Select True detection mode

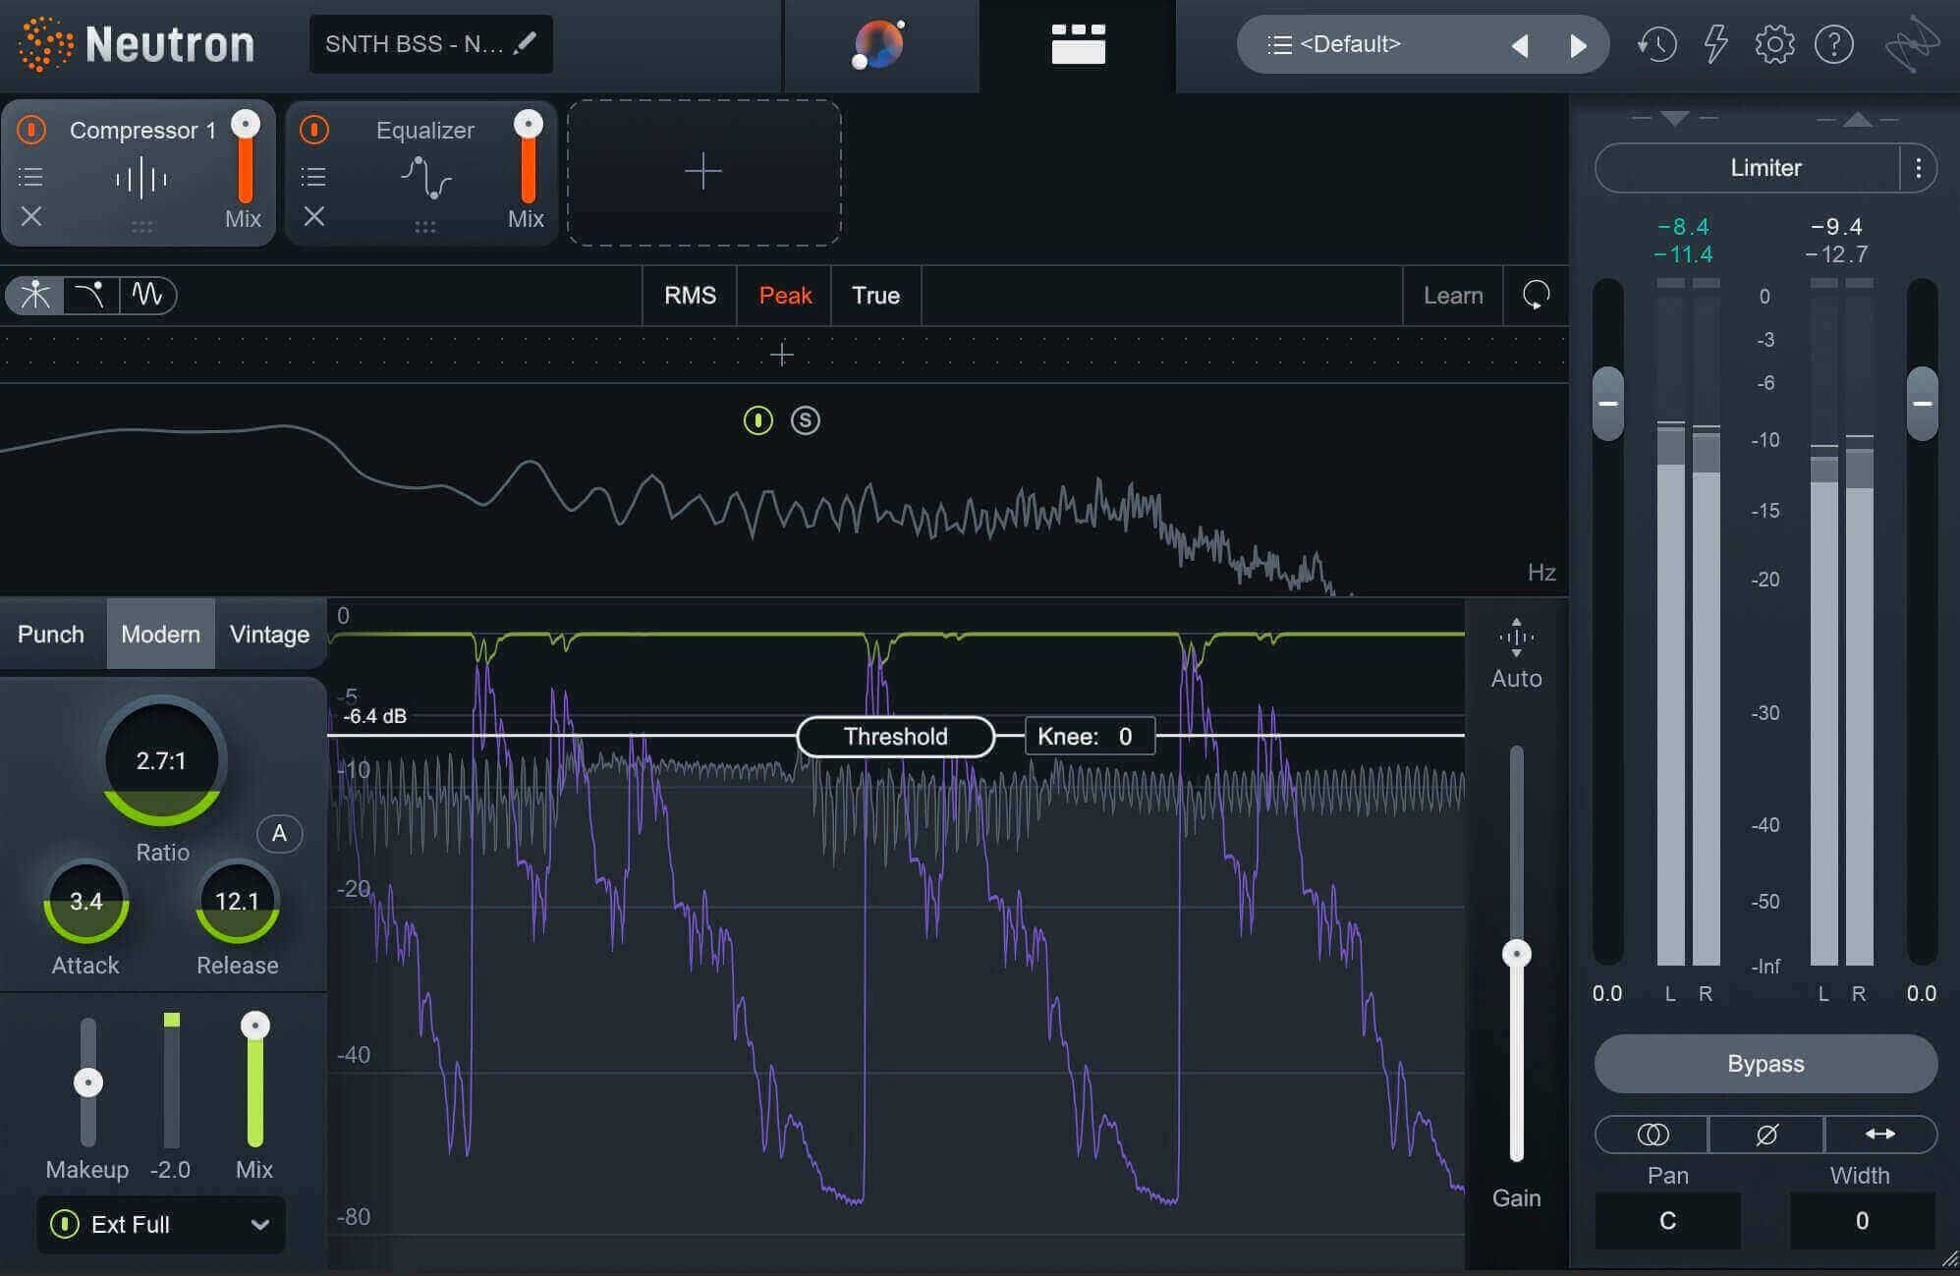tap(875, 296)
